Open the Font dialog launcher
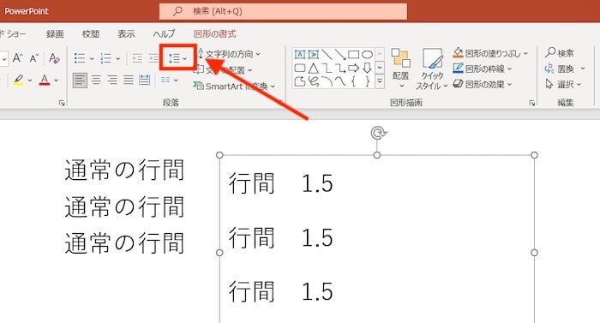Viewport: 600px width, 323px height. point(62,103)
